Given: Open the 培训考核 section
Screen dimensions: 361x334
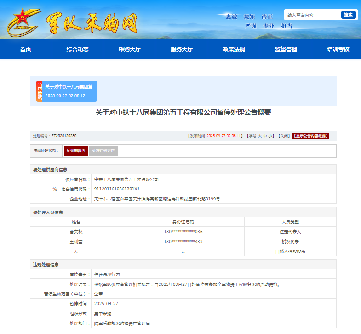Looking at the screenshot, I should tap(338, 50).
